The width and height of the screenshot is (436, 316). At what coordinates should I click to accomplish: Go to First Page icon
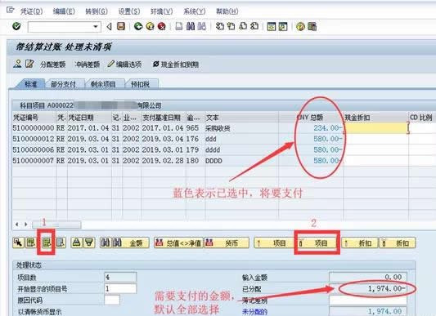pyautogui.click(x=220, y=27)
